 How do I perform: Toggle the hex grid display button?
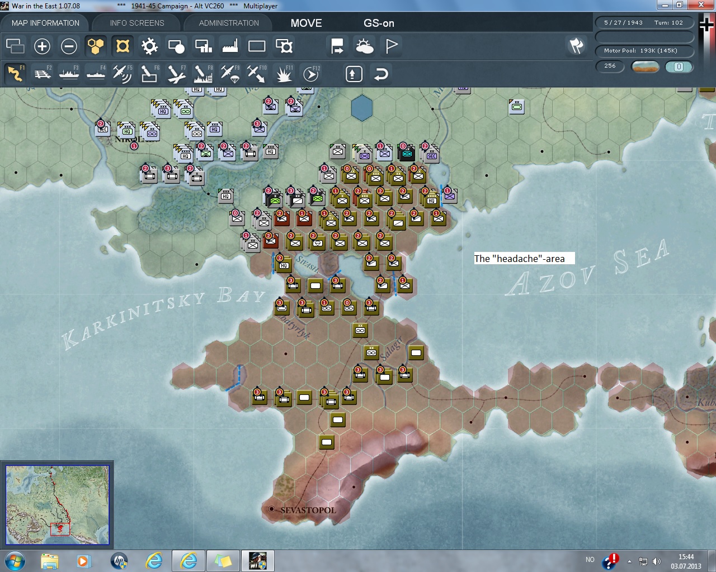point(96,46)
